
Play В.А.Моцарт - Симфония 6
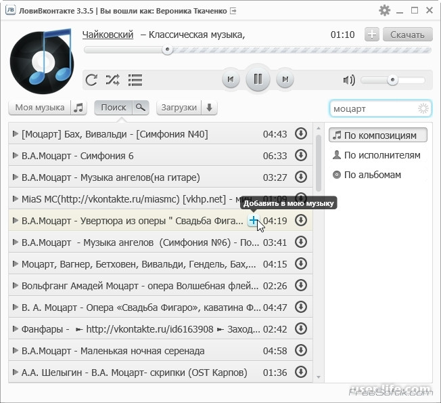click(x=16, y=156)
